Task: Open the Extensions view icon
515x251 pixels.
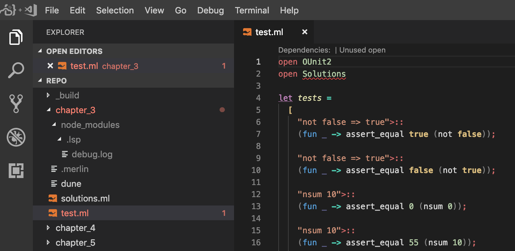Action: pos(16,171)
